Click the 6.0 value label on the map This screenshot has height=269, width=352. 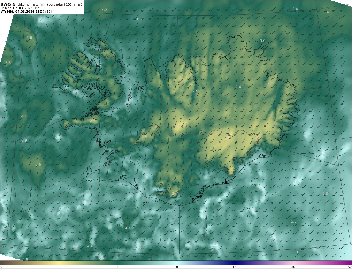(300, 252)
